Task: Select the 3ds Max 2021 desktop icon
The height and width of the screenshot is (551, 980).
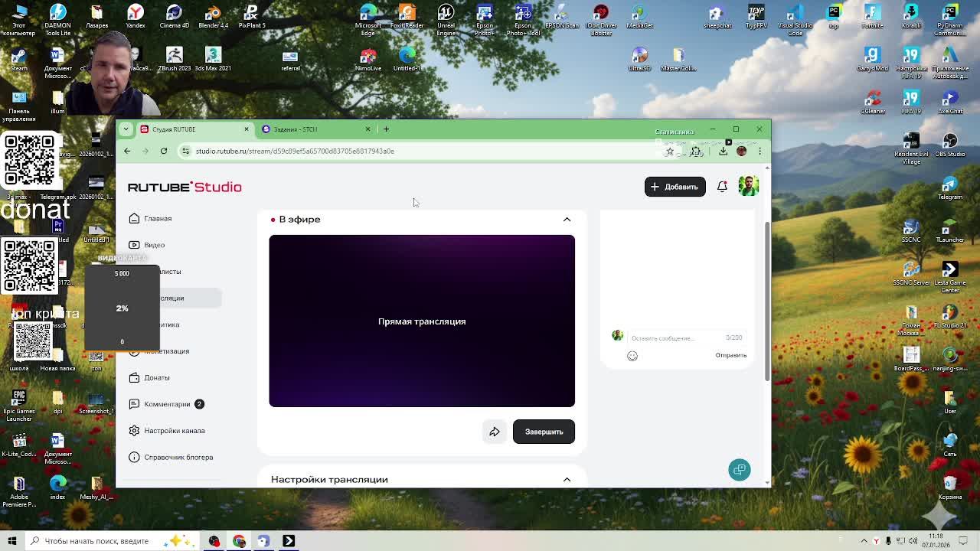Action: coord(213,58)
